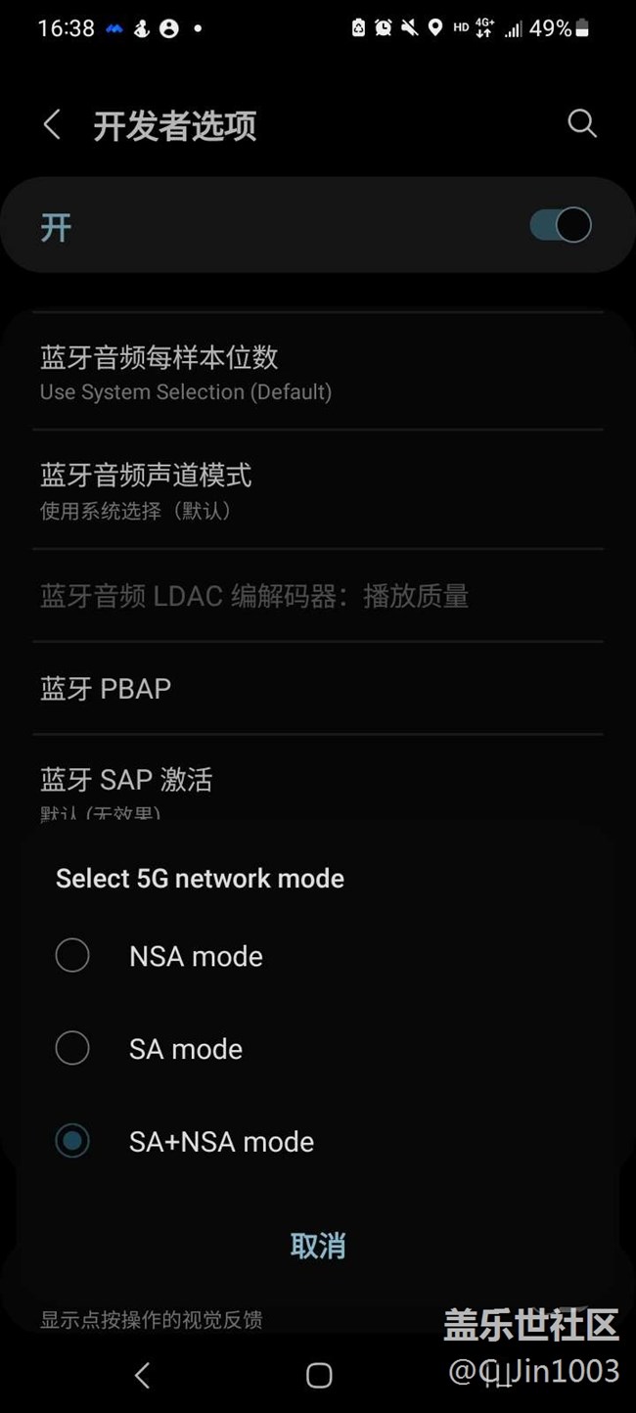
Task: Tap the location pin status icon
Action: pyautogui.click(x=434, y=28)
